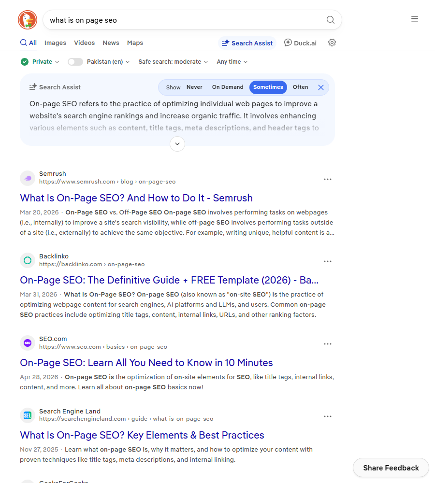Click the backlinko.com on-page-seo URL
Screen dimensions: 435x483
92,264
